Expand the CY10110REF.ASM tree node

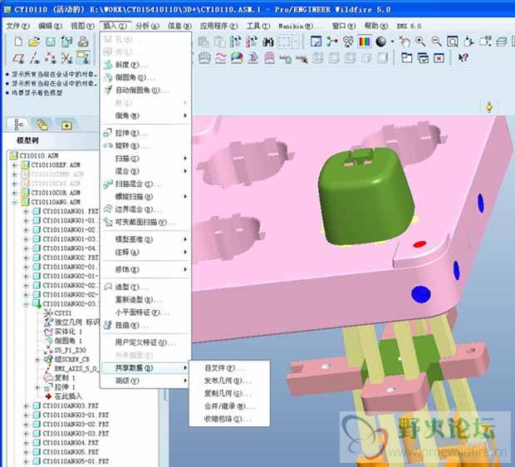click(14, 165)
